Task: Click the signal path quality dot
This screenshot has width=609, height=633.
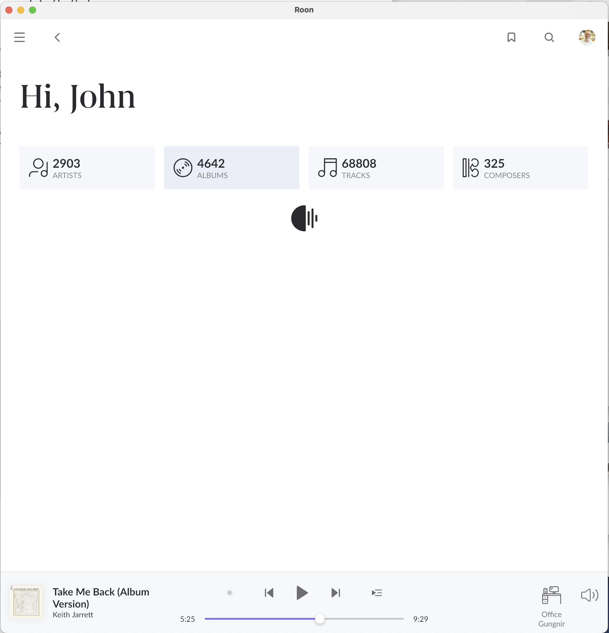Action: (229, 593)
